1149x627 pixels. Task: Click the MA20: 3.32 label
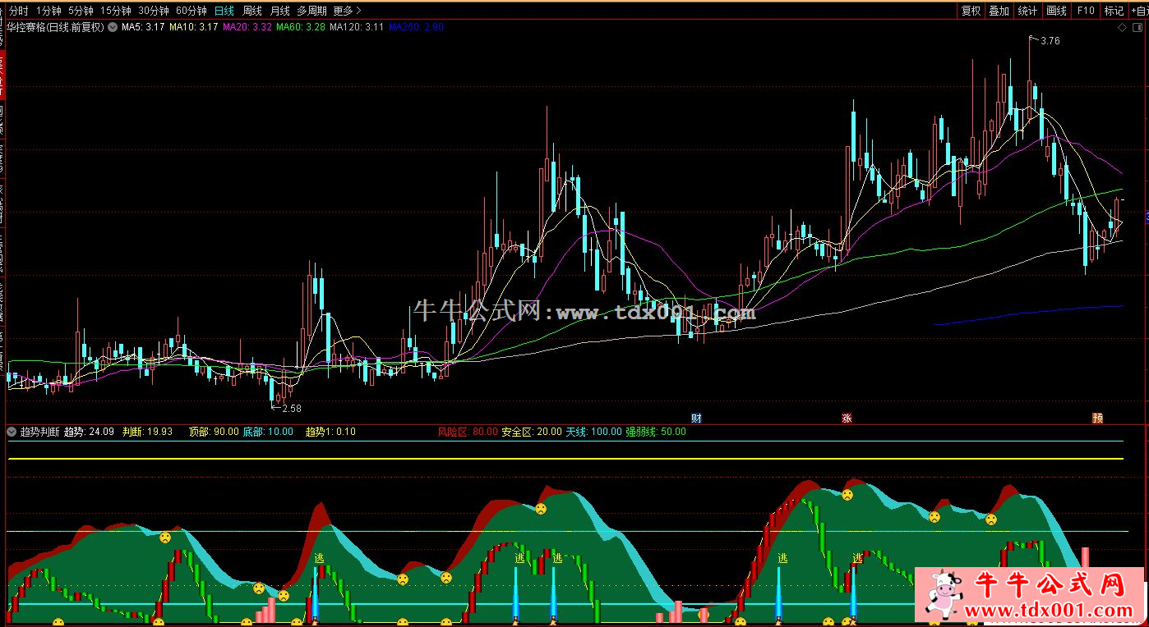(247, 27)
